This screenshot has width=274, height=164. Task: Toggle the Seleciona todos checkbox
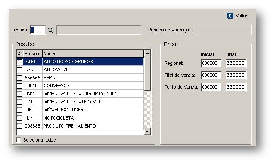coord(18,140)
